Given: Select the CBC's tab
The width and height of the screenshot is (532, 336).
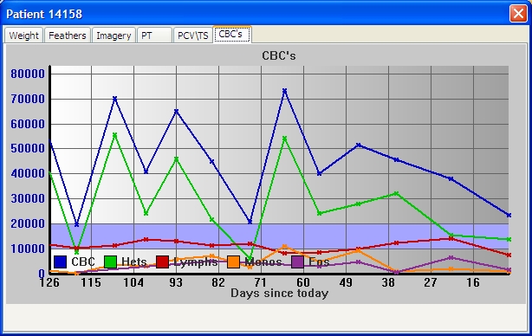Looking at the screenshot, I should click(x=232, y=35).
